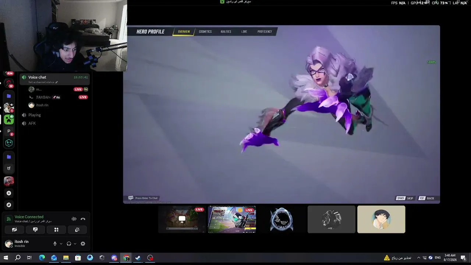Screen dimensions: 471x265
Task: Go to the Proficiency tab
Action: coord(265,32)
